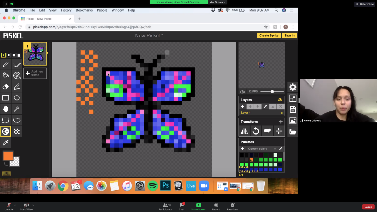
Task: Expand the Transform panel plus icon
Action: coord(281,122)
